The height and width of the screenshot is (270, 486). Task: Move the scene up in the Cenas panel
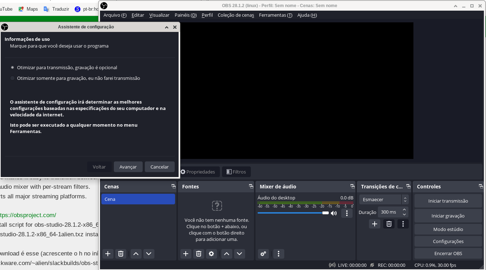coord(136,254)
